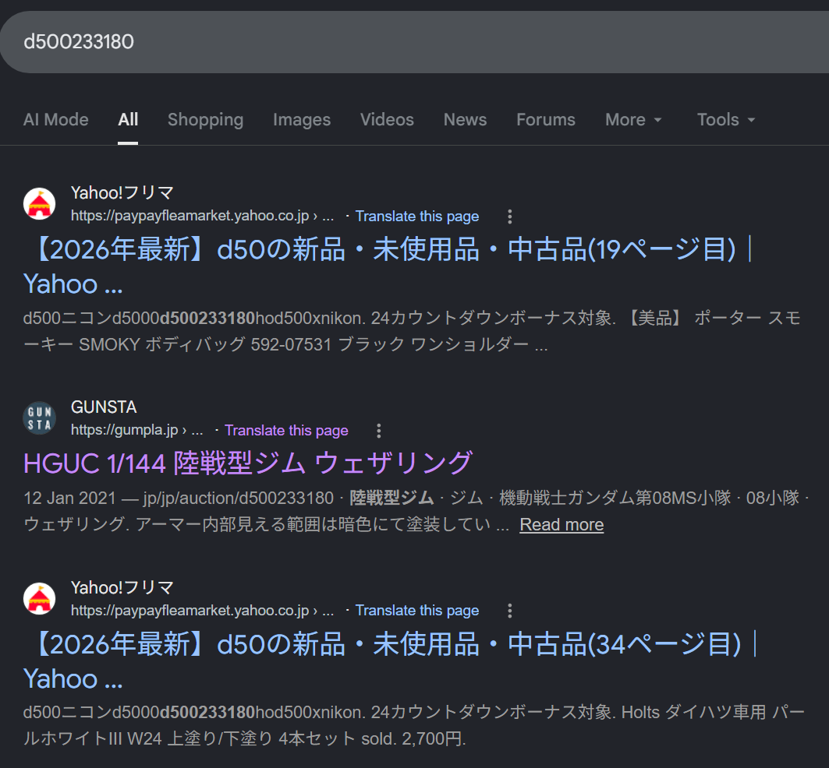
Task: Click Read more in GUNSTA snippet
Action: (562, 524)
